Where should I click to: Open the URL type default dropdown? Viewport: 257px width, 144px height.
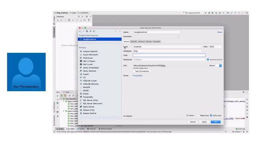click(x=215, y=66)
